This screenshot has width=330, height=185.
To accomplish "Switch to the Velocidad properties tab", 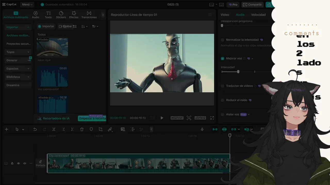I will (258, 15).
